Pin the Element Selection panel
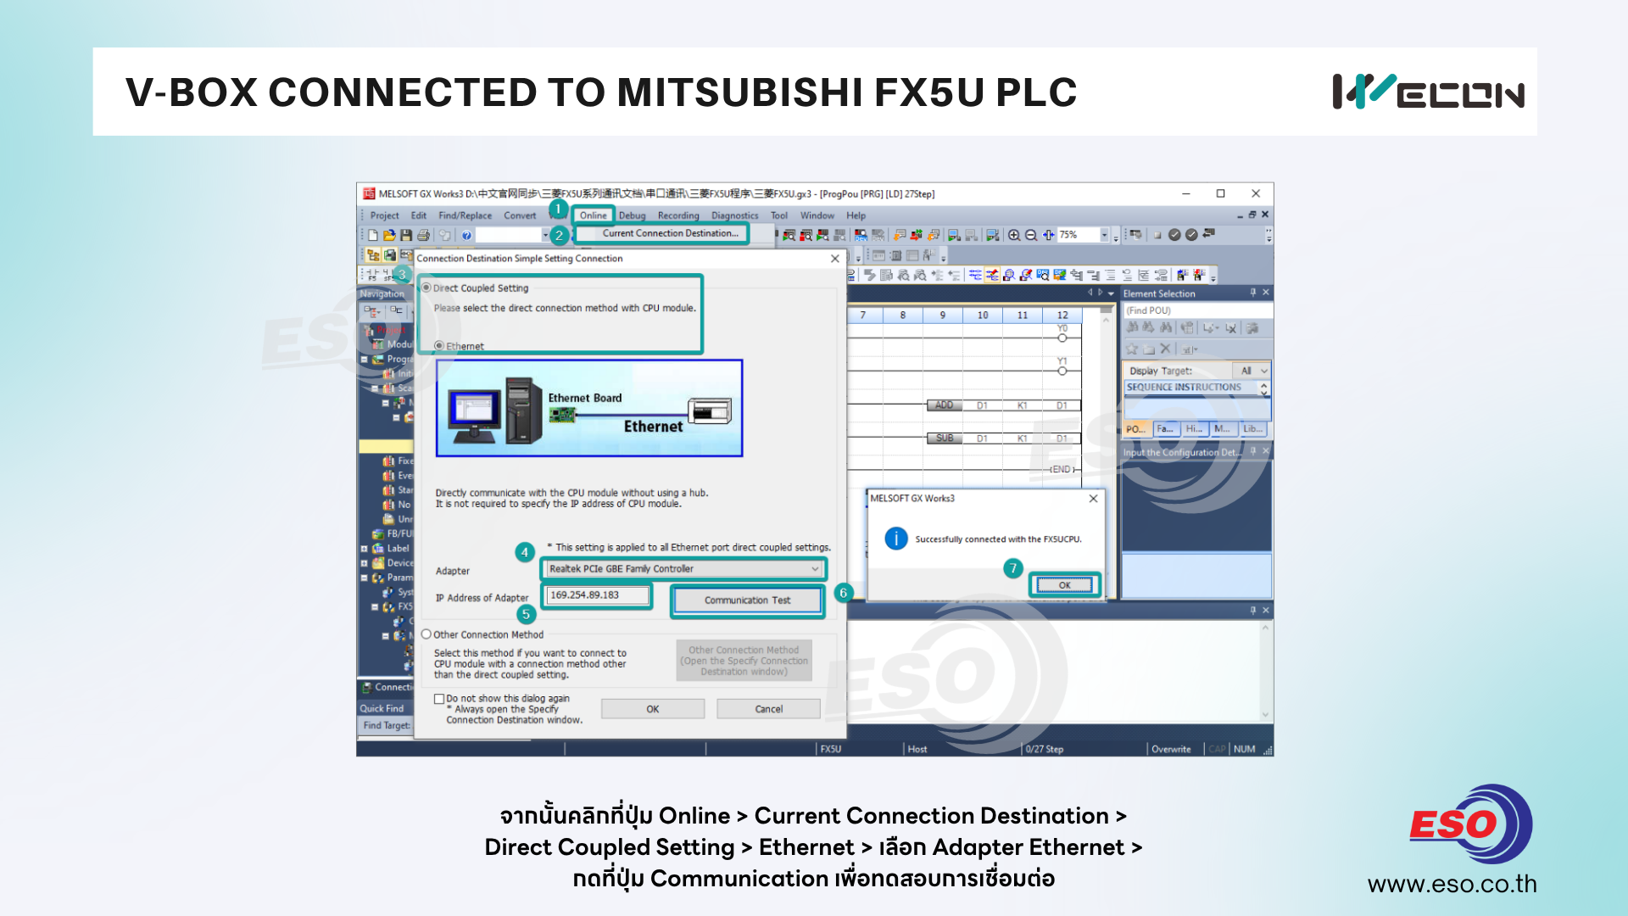The height and width of the screenshot is (916, 1628). (1253, 293)
